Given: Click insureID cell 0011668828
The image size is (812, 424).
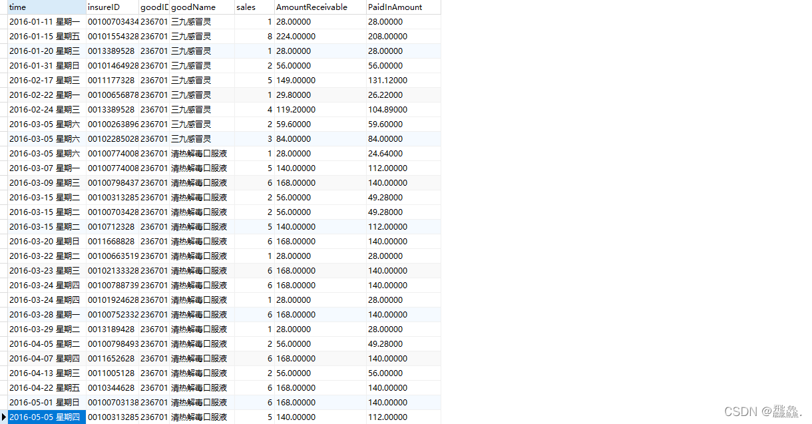Looking at the screenshot, I should [111, 242].
